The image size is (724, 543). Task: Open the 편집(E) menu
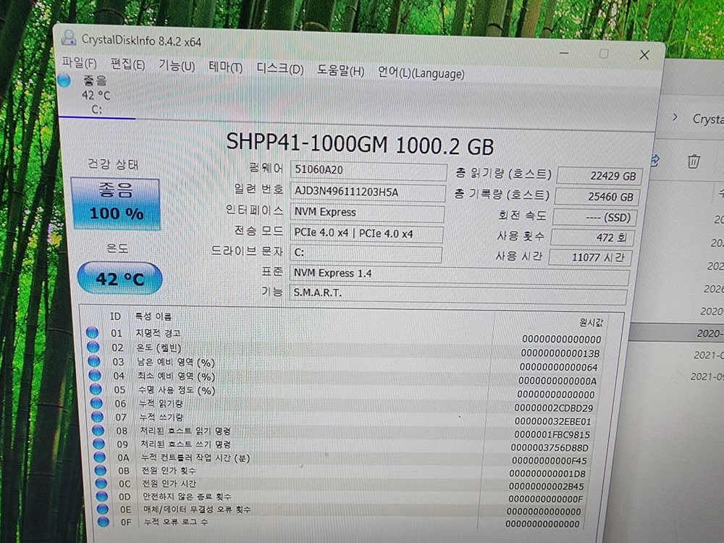127,64
